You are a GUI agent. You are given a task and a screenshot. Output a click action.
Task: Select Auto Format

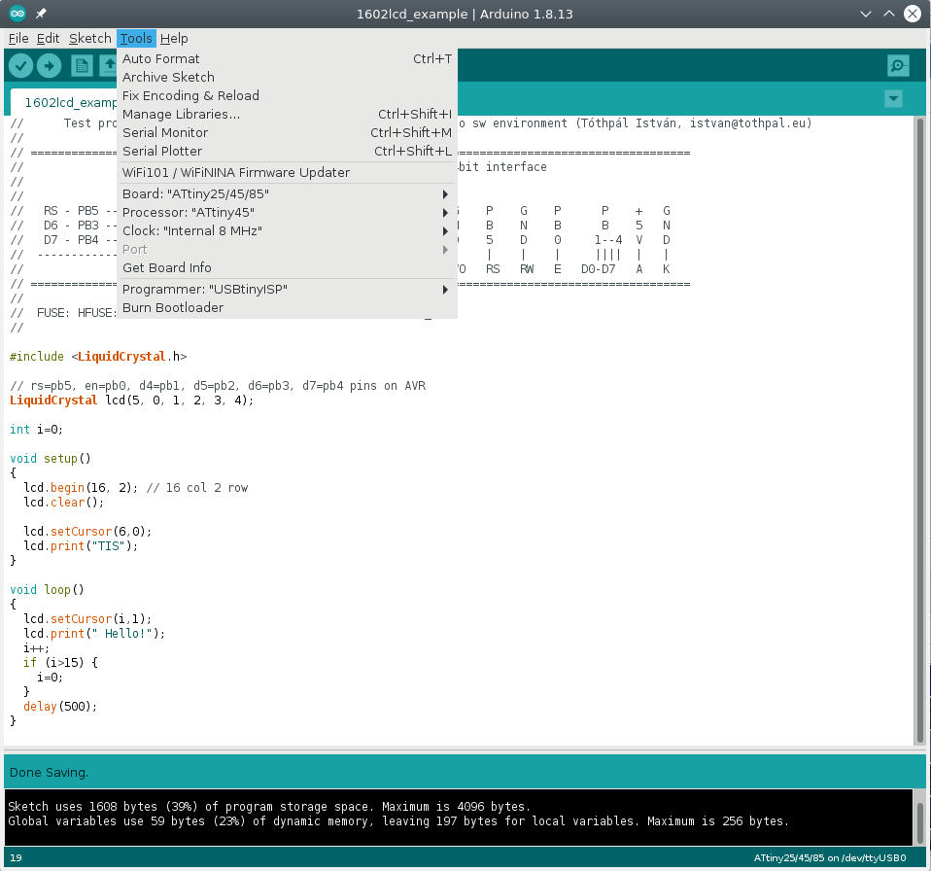[288, 58]
